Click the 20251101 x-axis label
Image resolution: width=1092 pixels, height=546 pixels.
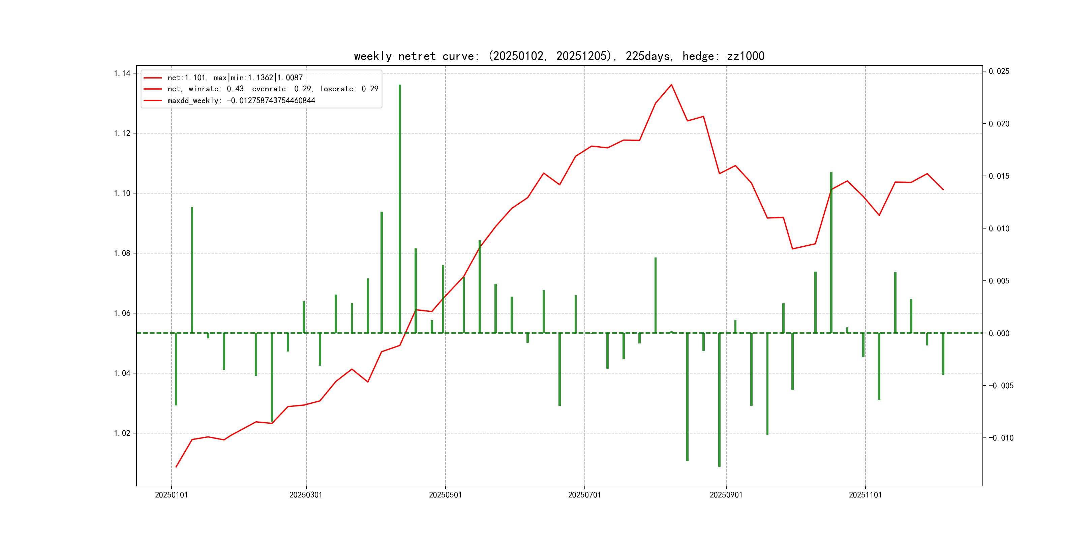[865, 495]
